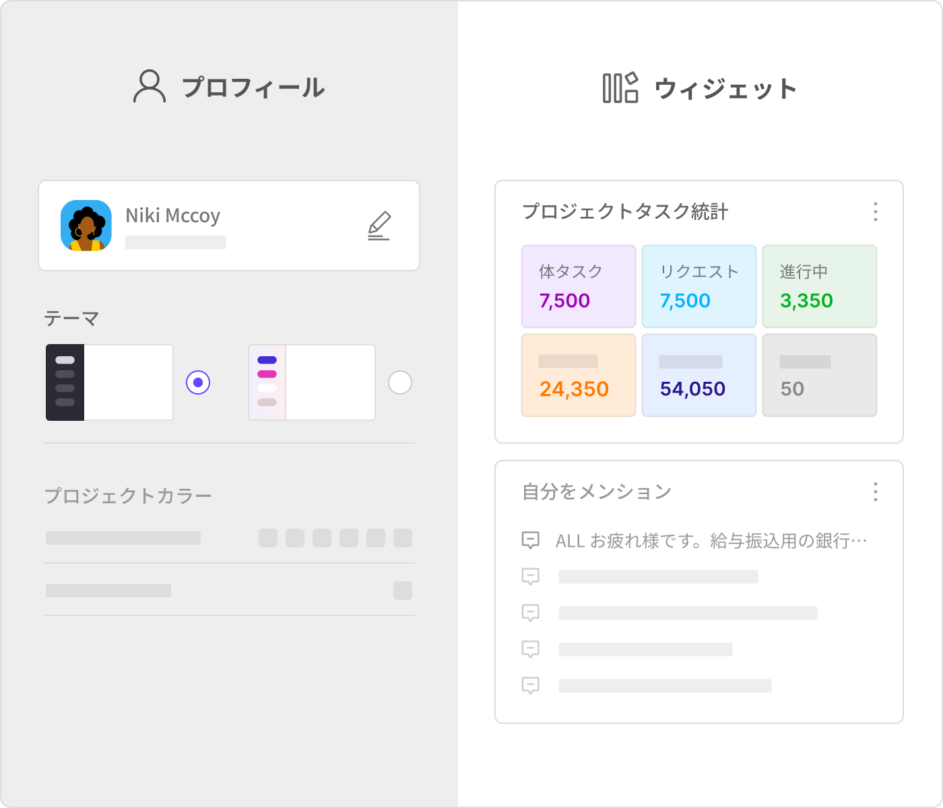This screenshot has width=943, height=808.
Task: Click comment icon beside ALL お疲れ様です message
Action: tap(531, 540)
